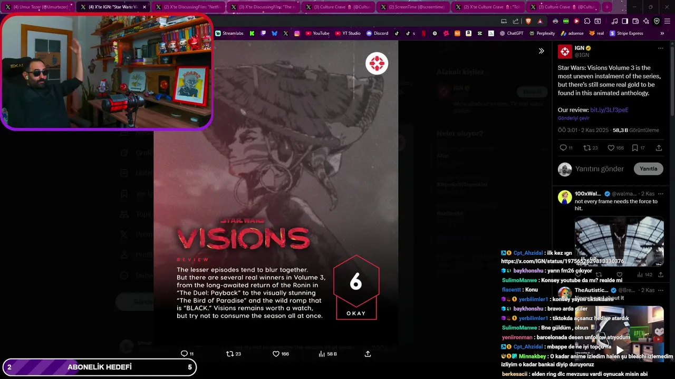Open the Amazon bookmark icon

468,33
